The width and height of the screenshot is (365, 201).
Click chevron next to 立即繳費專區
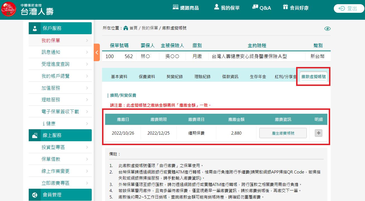click(x=87, y=183)
